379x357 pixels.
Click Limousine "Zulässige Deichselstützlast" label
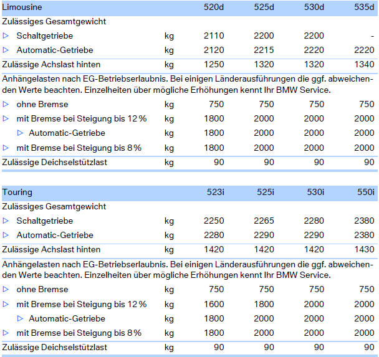point(54,163)
